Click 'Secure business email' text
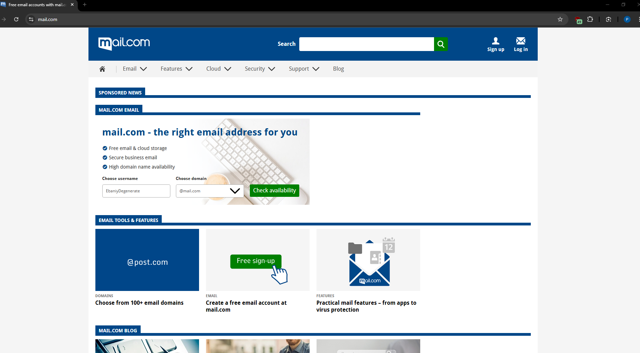Screen dimensions: 640x353 pyautogui.click(x=133, y=158)
